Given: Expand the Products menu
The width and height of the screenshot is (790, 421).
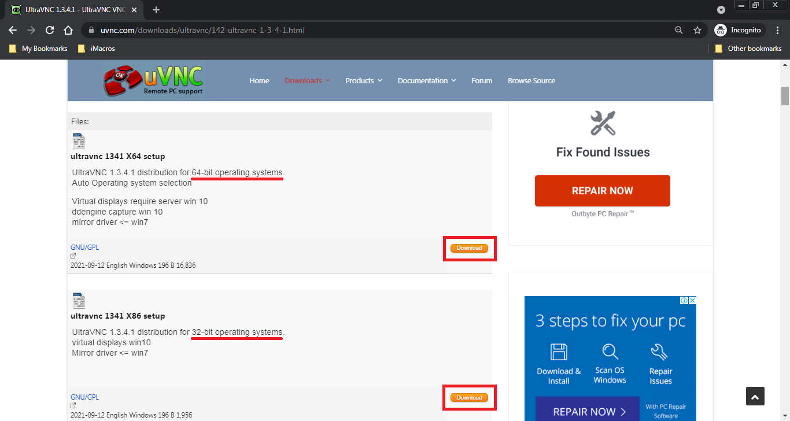Looking at the screenshot, I should pos(364,80).
